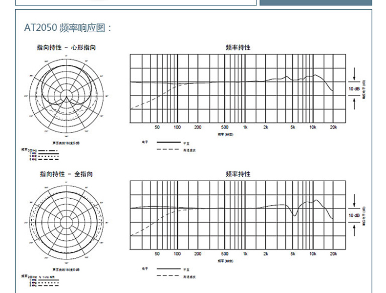This screenshot has height=293, width=386.
Task: Click the "AT2050 频率响应图：" heading
Action: [x=68, y=27]
